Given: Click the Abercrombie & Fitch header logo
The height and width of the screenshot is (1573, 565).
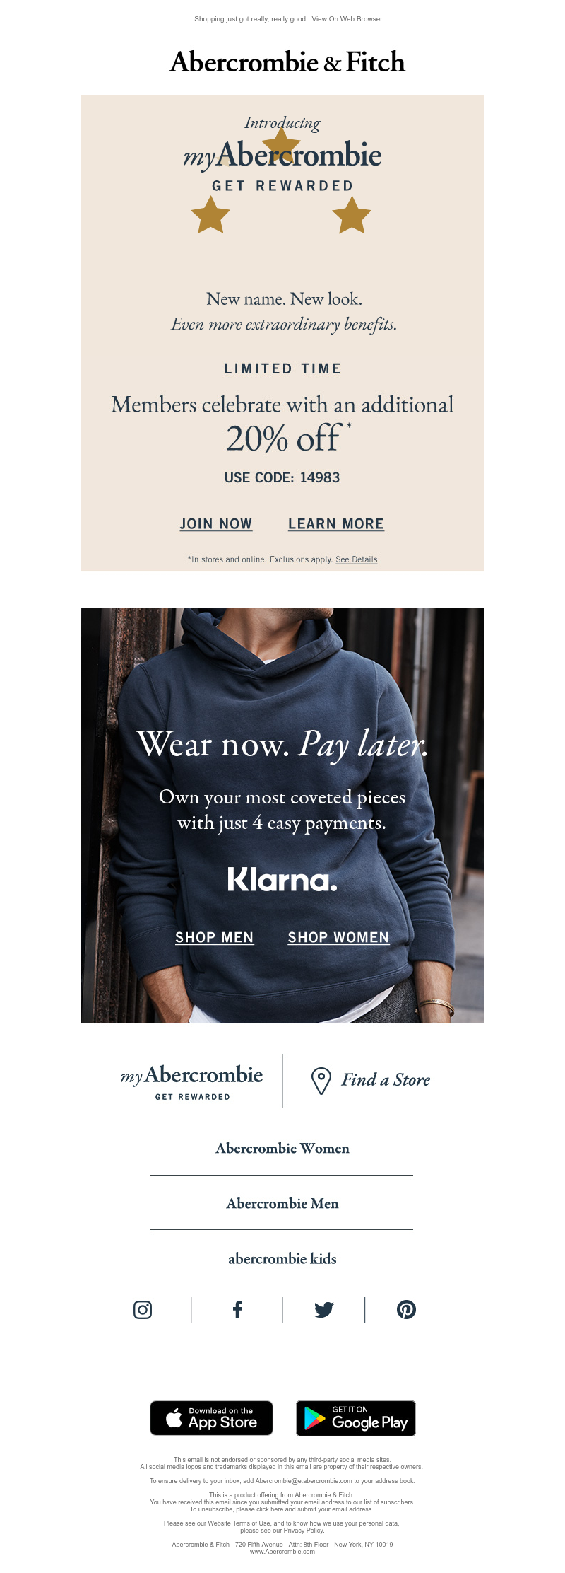Looking at the screenshot, I should 287,62.
